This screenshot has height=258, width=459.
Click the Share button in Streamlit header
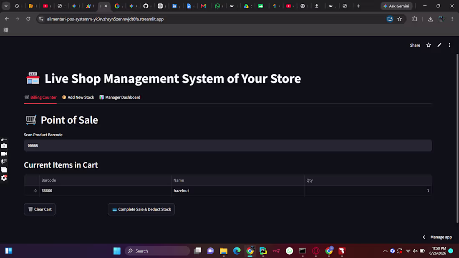[415, 45]
